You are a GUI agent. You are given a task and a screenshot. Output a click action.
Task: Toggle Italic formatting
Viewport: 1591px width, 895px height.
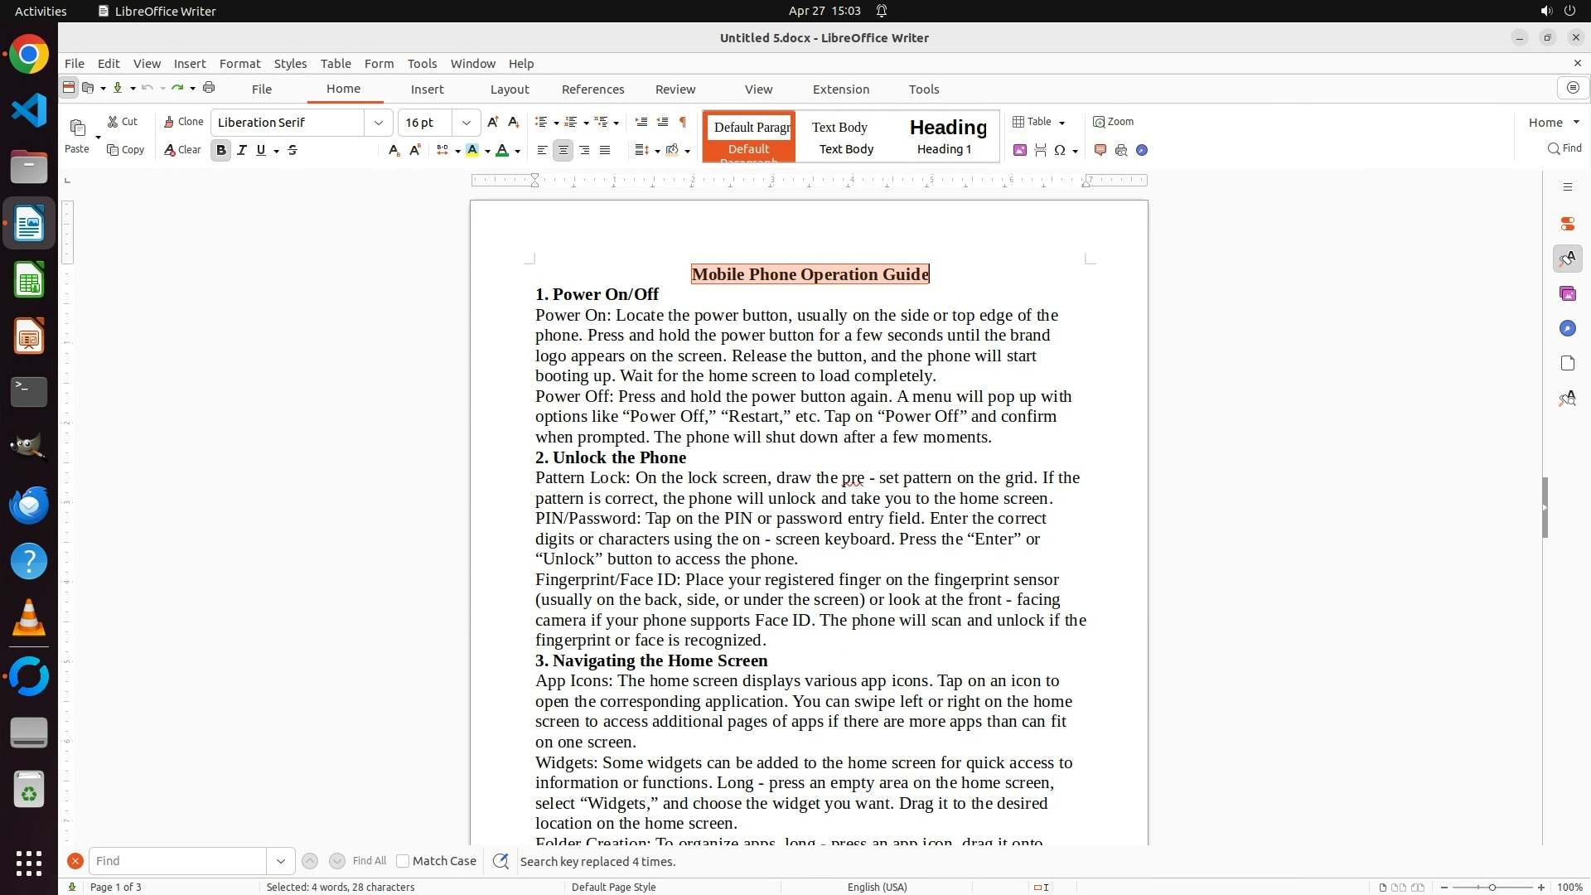tap(241, 150)
